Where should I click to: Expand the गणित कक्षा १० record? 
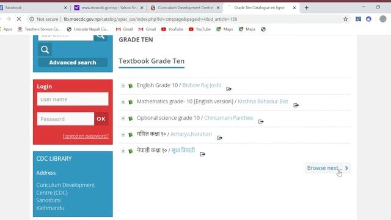point(123,134)
